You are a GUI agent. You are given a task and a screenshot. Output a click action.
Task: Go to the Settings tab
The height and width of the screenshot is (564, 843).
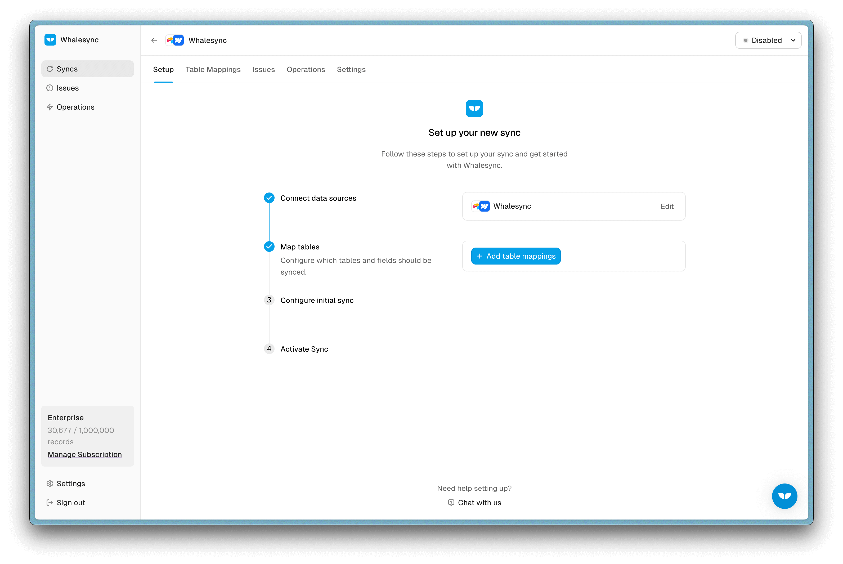[351, 69]
